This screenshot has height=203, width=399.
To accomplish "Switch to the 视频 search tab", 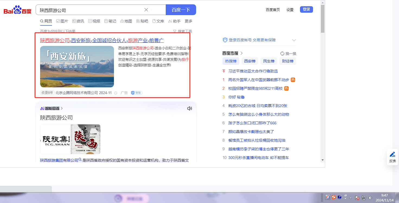I will (x=94, y=21).
